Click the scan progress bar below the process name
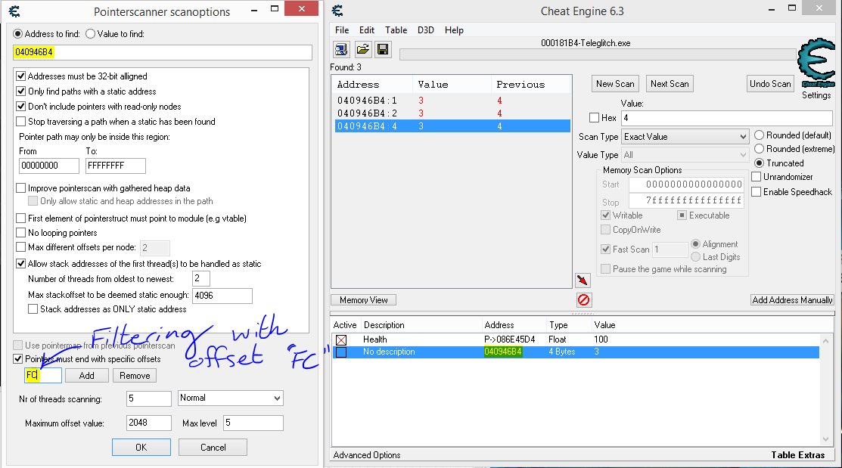The height and width of the screenshot is (468, 842). tap(598, 54)
